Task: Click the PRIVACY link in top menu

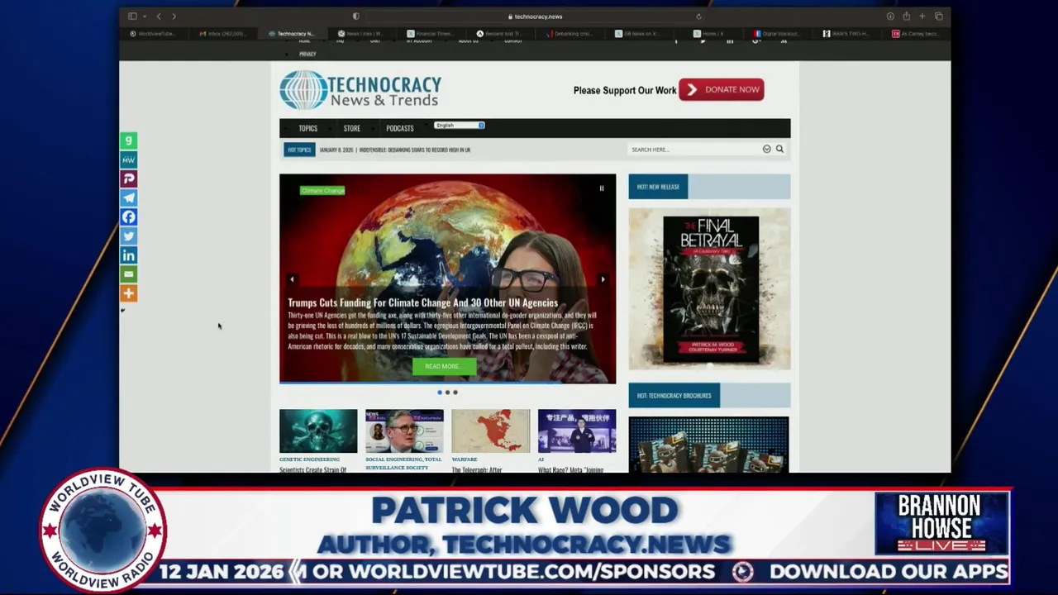Action: point(307,54)
